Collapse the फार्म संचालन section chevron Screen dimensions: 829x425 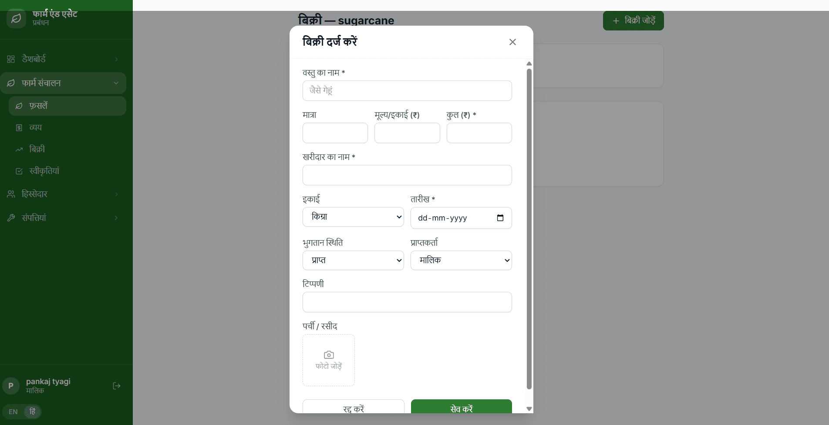pos(116,83)
